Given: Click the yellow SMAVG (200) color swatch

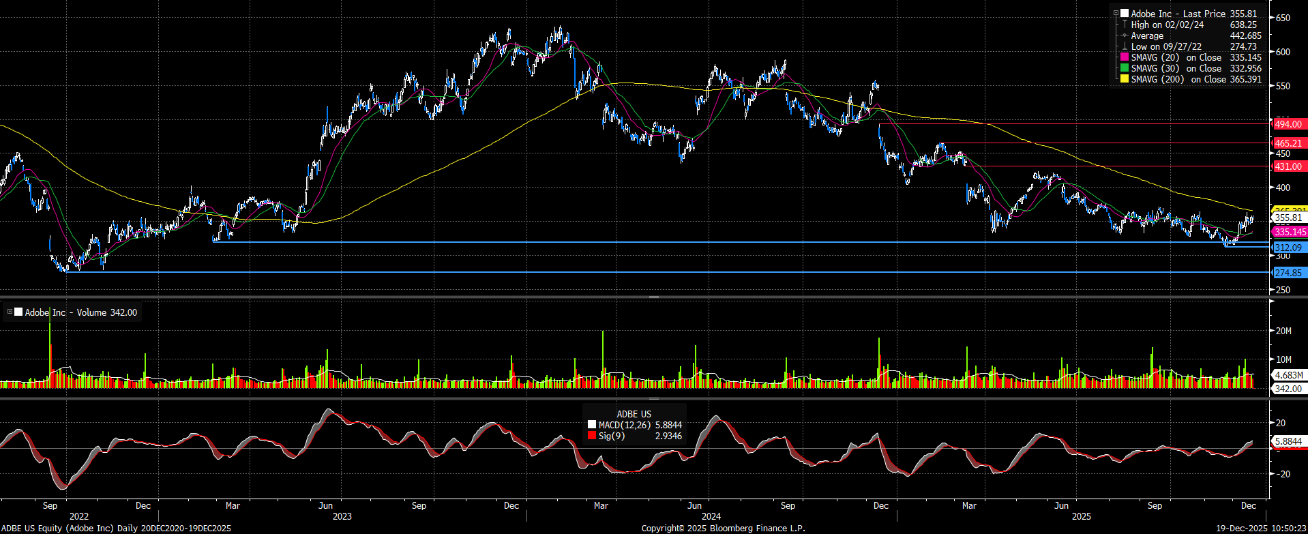Looking at the screenshot, I should pos(1125,79).
